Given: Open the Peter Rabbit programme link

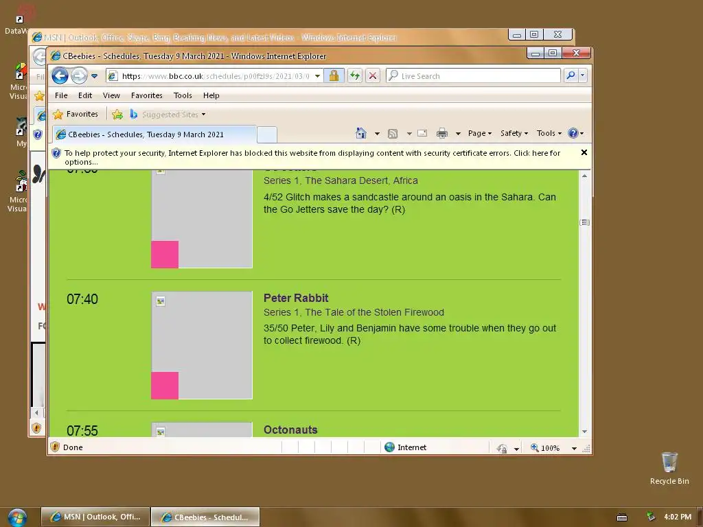Looking at the screenshot, I should (x=296, y=298).
